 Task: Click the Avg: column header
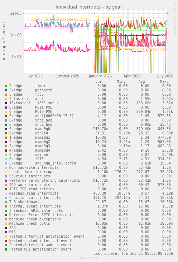coord(143,82)
